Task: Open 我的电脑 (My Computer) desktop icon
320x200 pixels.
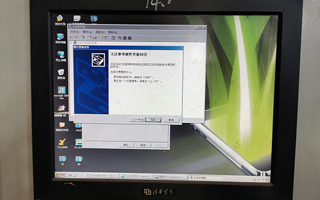Action: coord(60,38)
